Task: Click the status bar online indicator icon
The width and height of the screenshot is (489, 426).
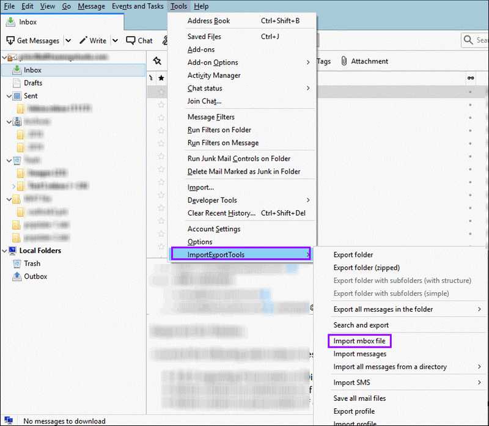Action: tap(9, 420)
